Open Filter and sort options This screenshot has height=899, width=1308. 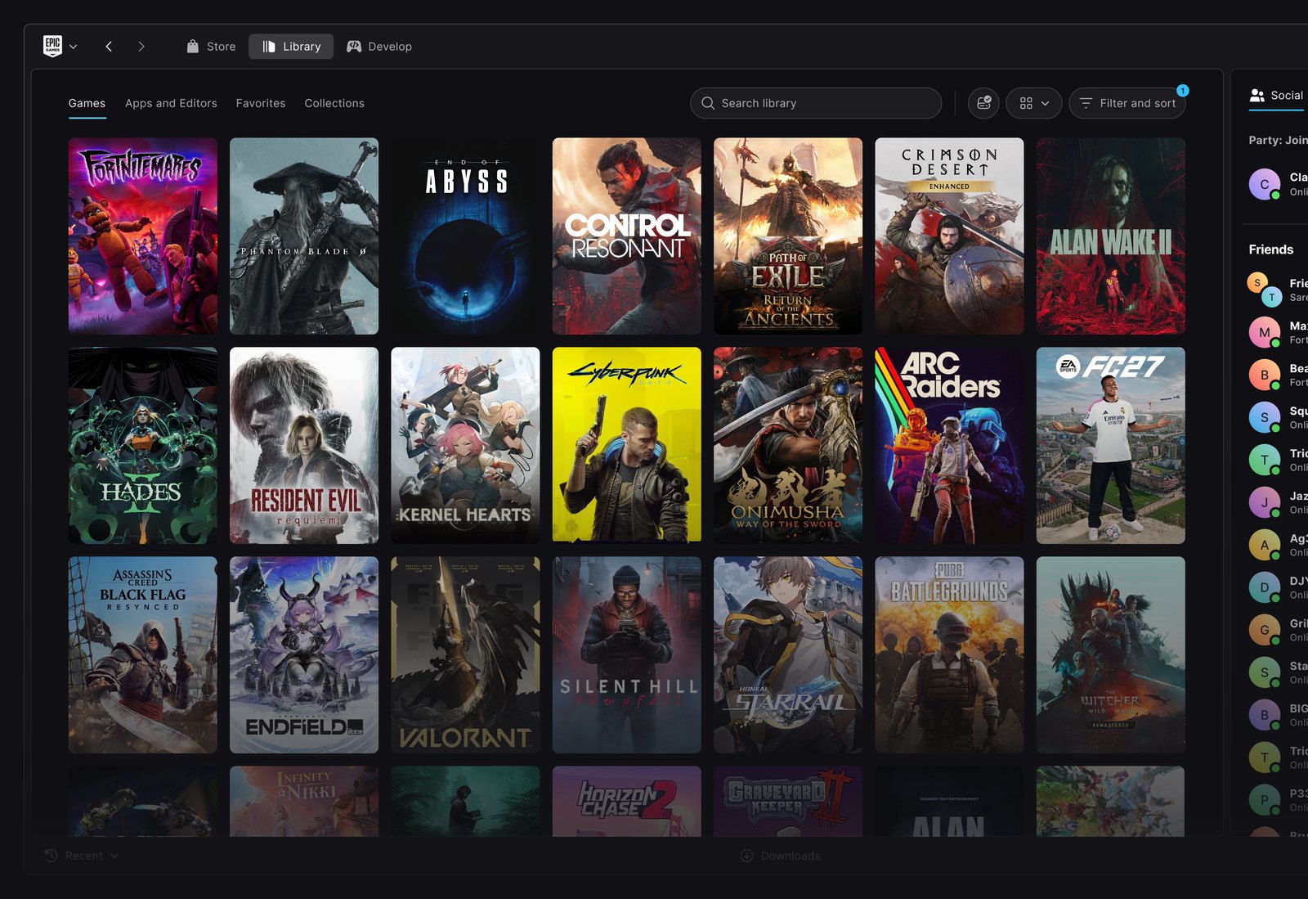(1127, 103)
